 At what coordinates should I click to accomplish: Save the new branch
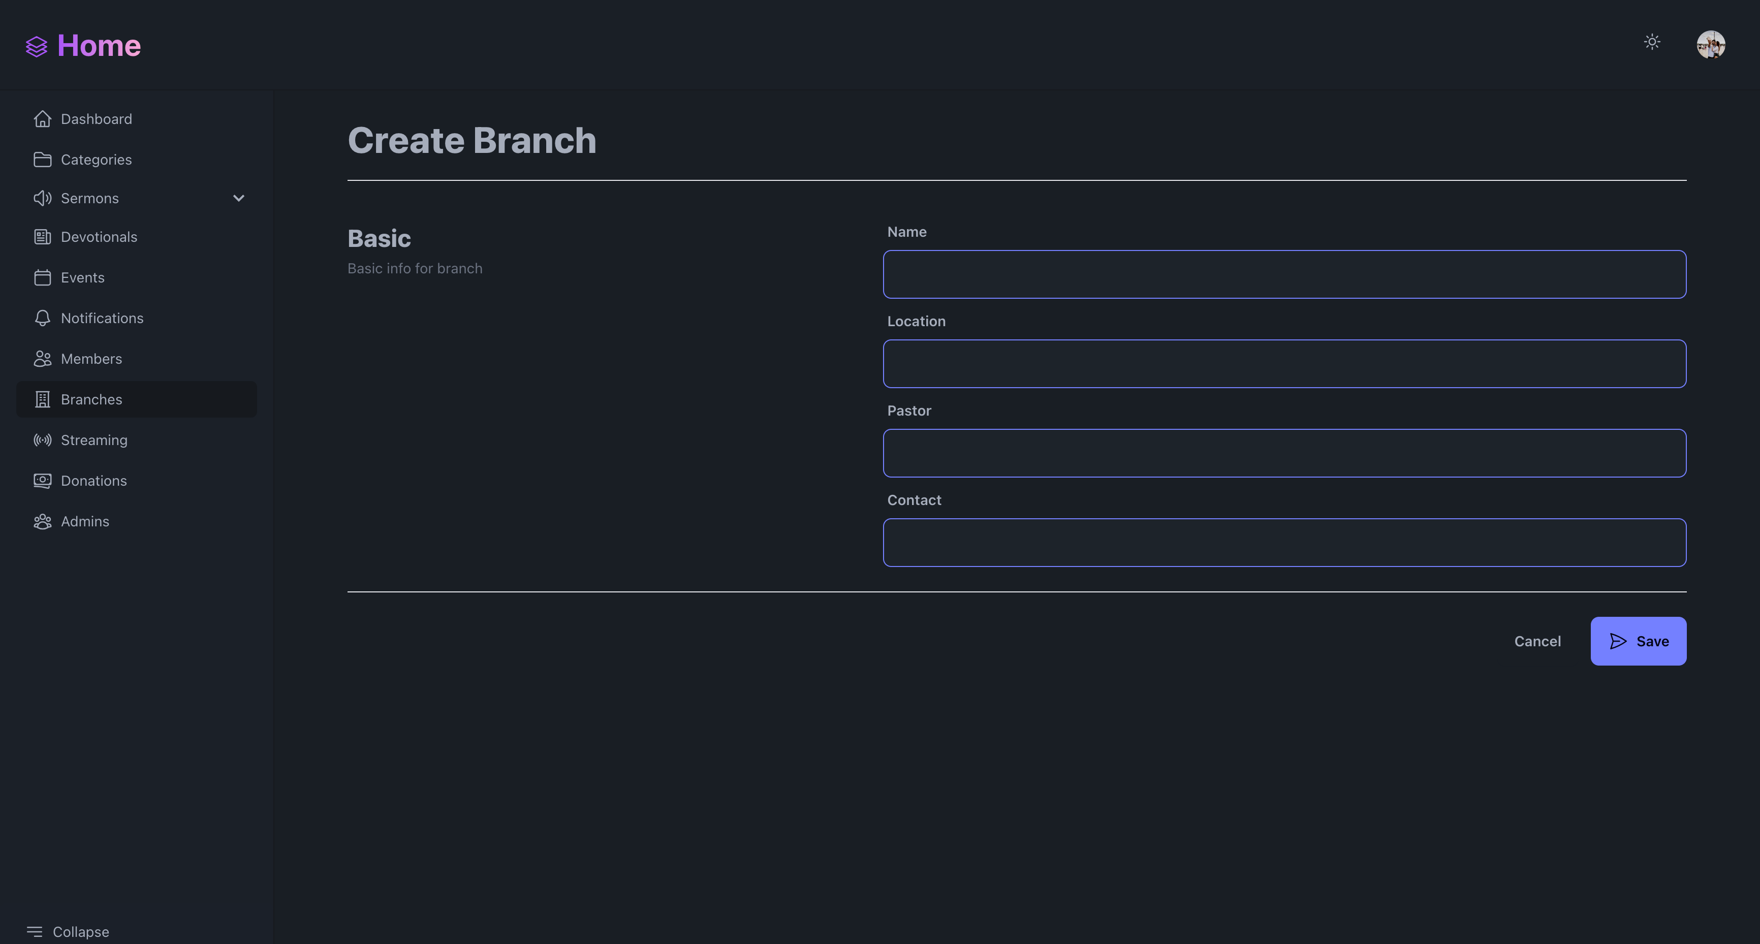point(1638,641)
